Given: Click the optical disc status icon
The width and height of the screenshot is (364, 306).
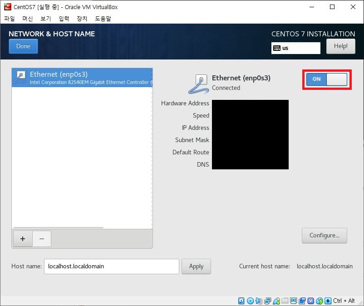Looking at the screenshot, I should (x=250, y=301).
